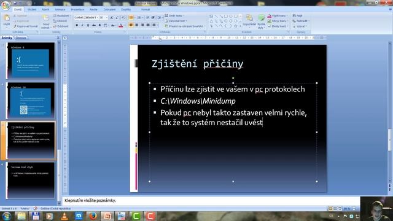Viewport: 393px width, 221px height.
Task: Open the Nahradit replace dropdown
Action: [x=301, y=21]
